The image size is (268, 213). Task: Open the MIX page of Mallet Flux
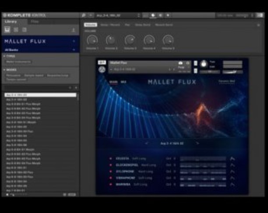click(x=123, y=82)
